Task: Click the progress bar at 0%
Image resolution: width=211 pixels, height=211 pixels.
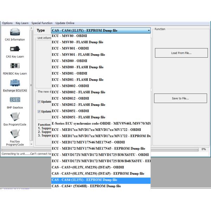Action: coord(100,149)
